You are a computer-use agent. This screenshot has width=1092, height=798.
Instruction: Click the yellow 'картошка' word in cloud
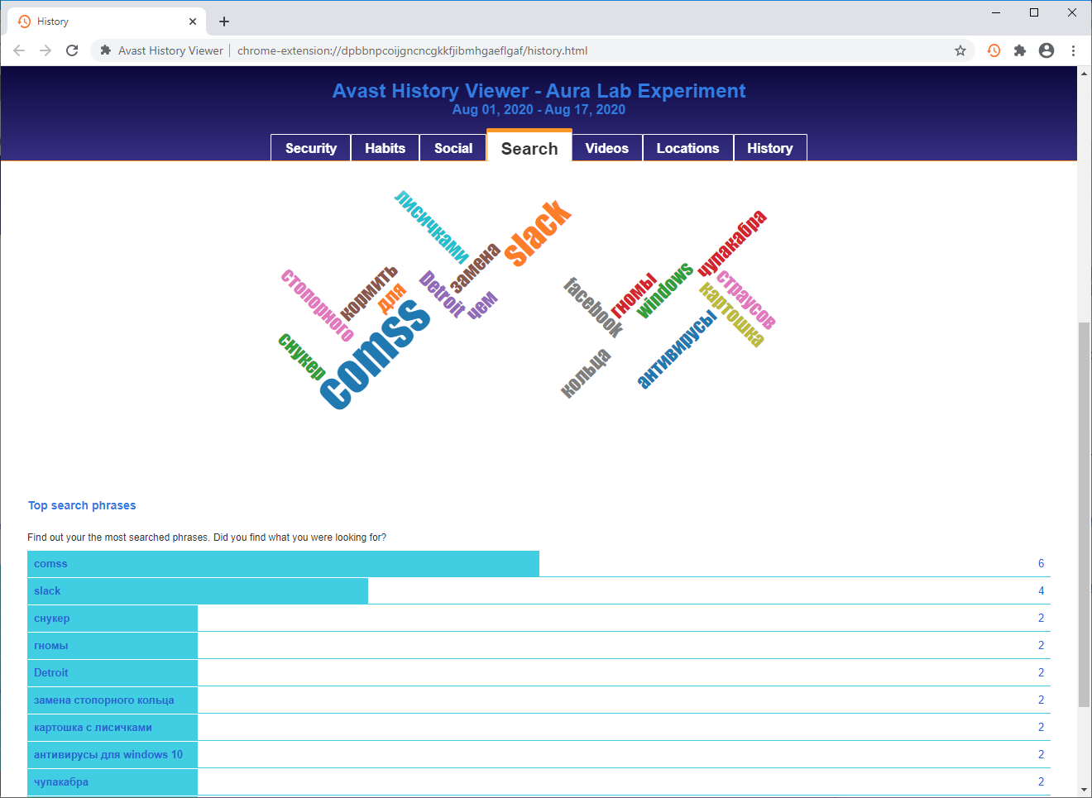(731, 314)
